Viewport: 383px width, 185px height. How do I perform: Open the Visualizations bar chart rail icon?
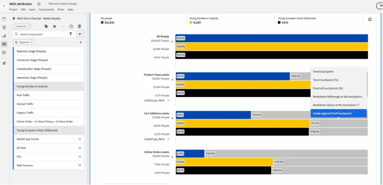point(4,36)
